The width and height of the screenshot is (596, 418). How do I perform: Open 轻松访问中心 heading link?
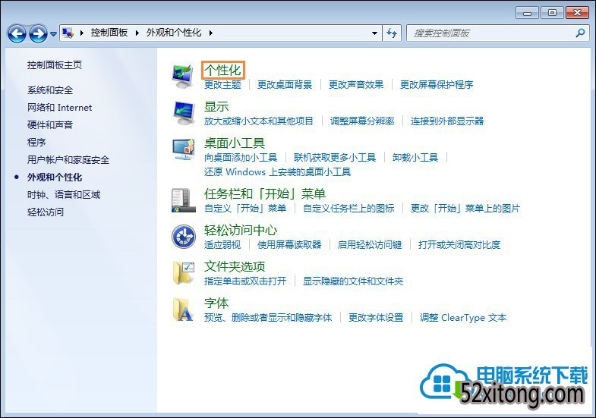[241, 231]
